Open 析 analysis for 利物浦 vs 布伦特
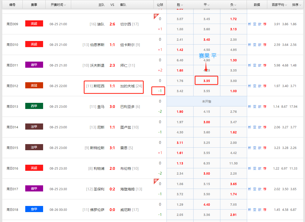The image size is (305, 222). coord(250,168)
